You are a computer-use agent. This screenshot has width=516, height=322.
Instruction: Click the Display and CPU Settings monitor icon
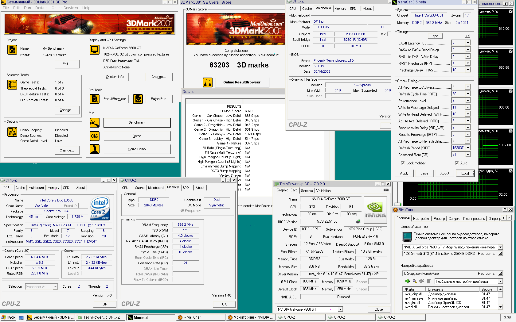pos(95,50)
